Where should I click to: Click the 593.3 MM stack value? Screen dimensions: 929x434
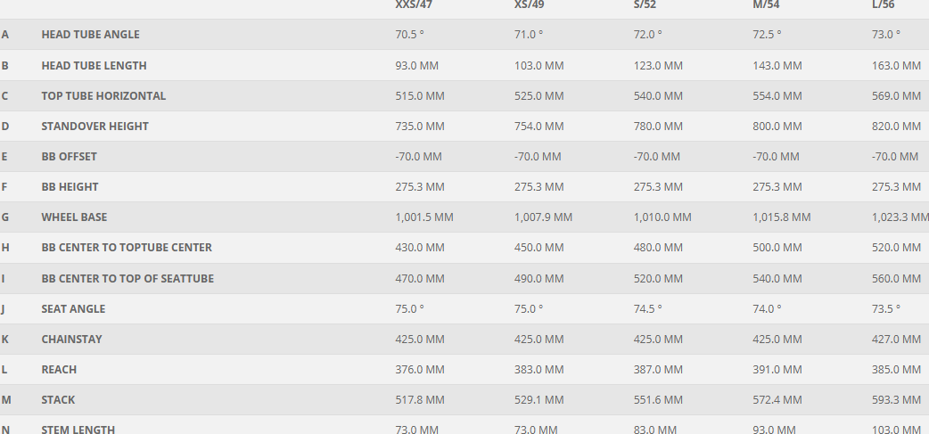896,400
